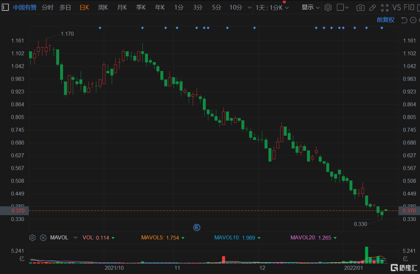Switch to 分时 intraday tab
Image resolution: width=420 pixels, height=274 pixels.
pos(47,8)
